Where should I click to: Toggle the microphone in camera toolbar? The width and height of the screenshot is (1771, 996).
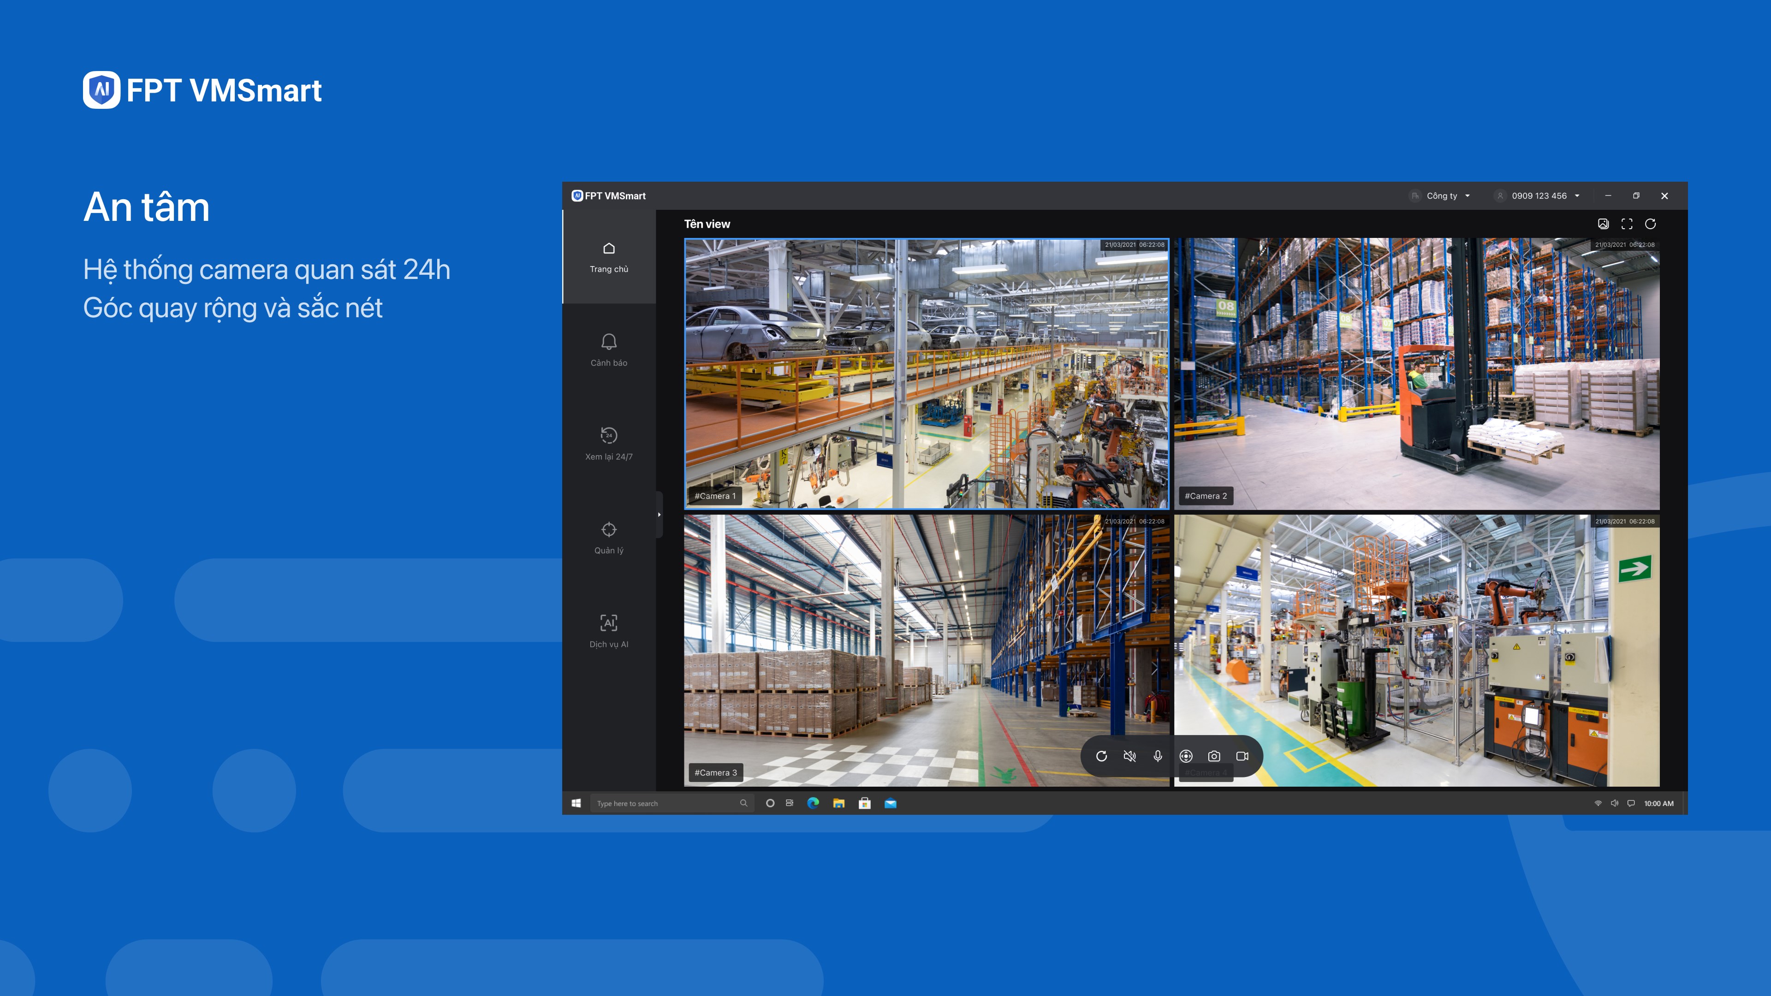coord(1158,756)
